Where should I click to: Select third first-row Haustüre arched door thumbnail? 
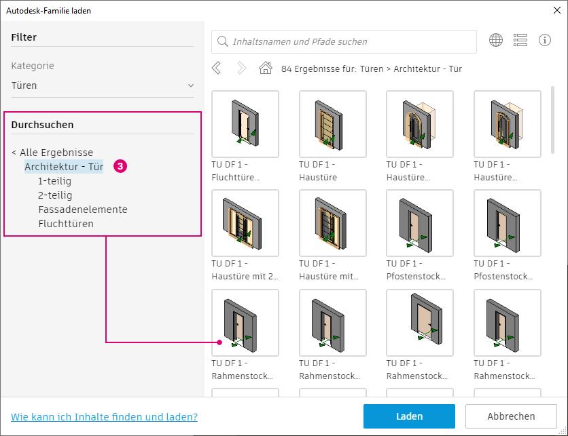(420, 124)
